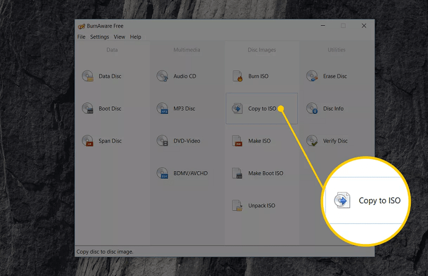
Task: Choose the Verify Disc label
Action: 335,141
